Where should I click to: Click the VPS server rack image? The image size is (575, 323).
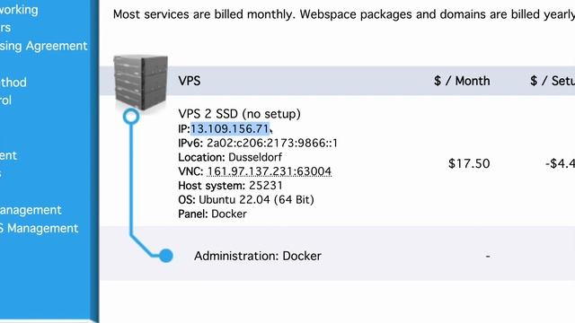pyautogui.click(x=141, y=82)
